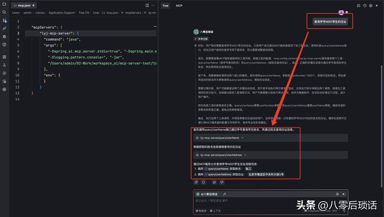Select the mcp.json editor tab
Image resolution: width=384 pixels, height=217 pixels.
click(x=23, y=5)
